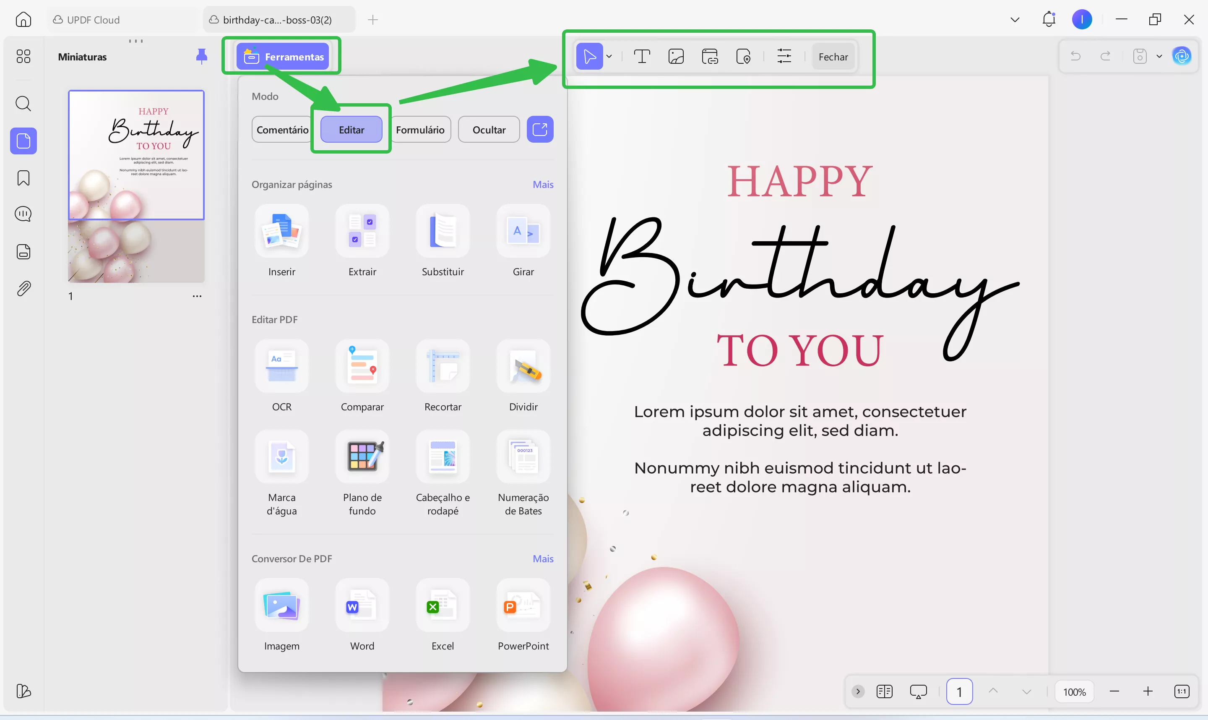This screenshot has width=1208, height=720.
Task: Click the search icon in left sidebar
Action: click(23, 103)
